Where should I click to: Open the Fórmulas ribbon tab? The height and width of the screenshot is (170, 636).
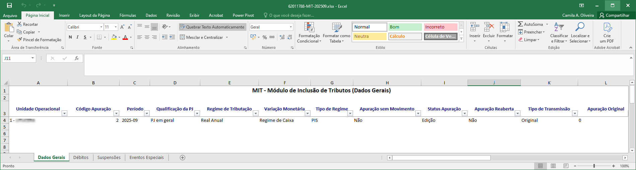pos(128,15)
